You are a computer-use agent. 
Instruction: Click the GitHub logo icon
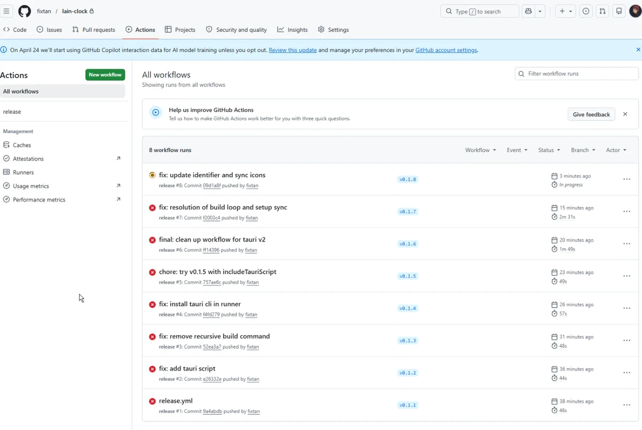25,11
